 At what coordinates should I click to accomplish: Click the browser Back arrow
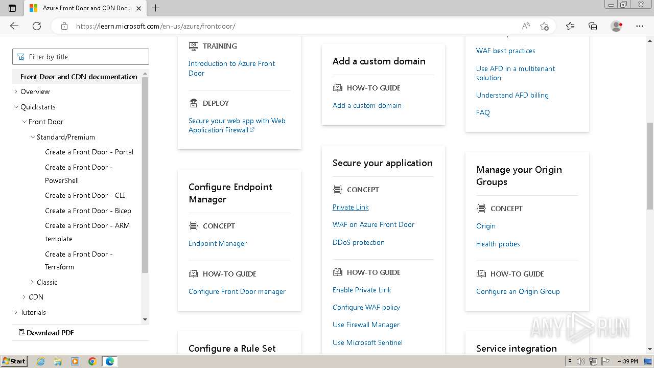point(14,26)
